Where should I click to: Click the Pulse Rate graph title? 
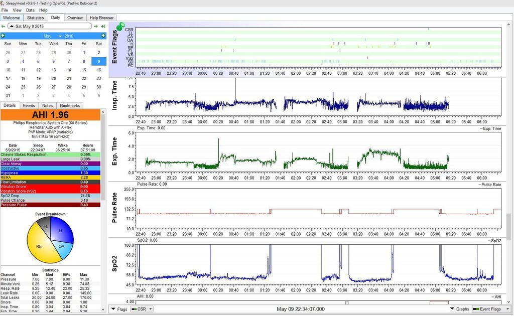tap(114, 208)
